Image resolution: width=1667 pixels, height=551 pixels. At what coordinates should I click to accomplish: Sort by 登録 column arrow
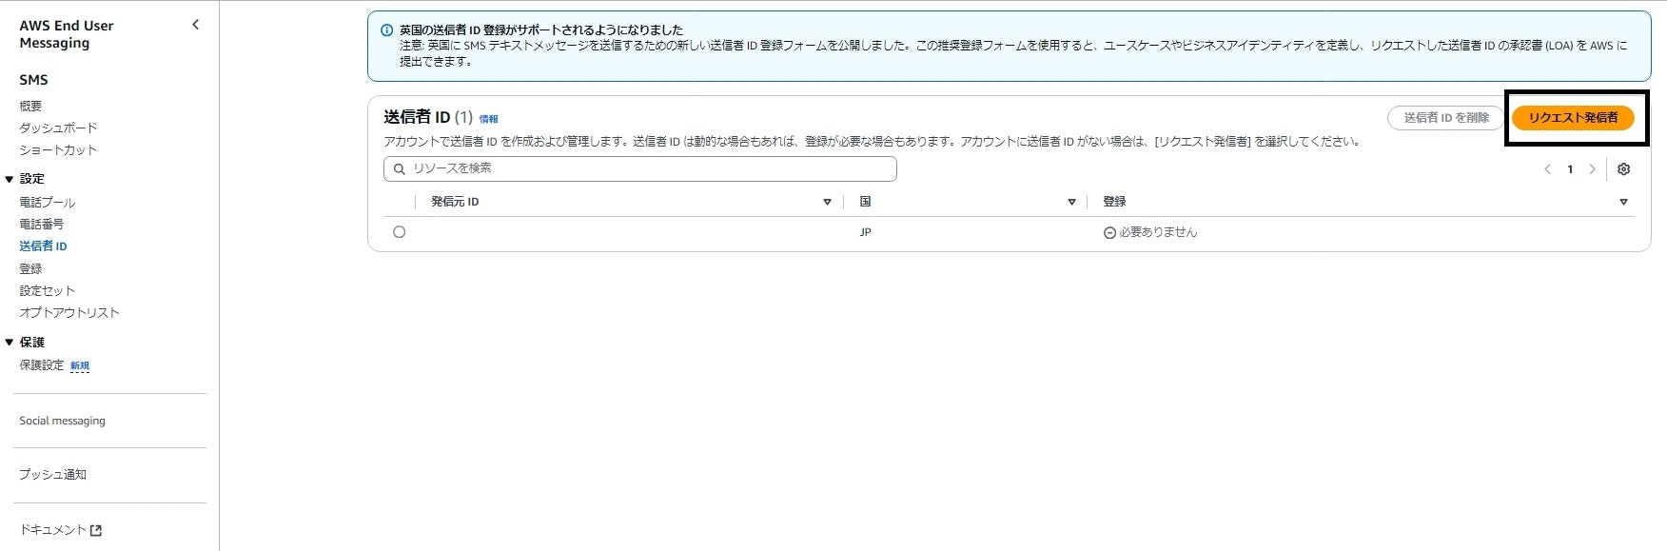pos(1623,202)
